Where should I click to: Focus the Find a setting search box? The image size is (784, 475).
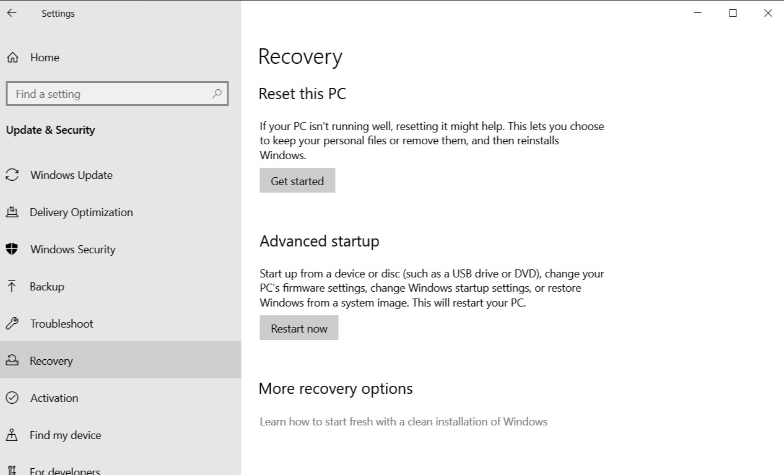coord(117,94)
